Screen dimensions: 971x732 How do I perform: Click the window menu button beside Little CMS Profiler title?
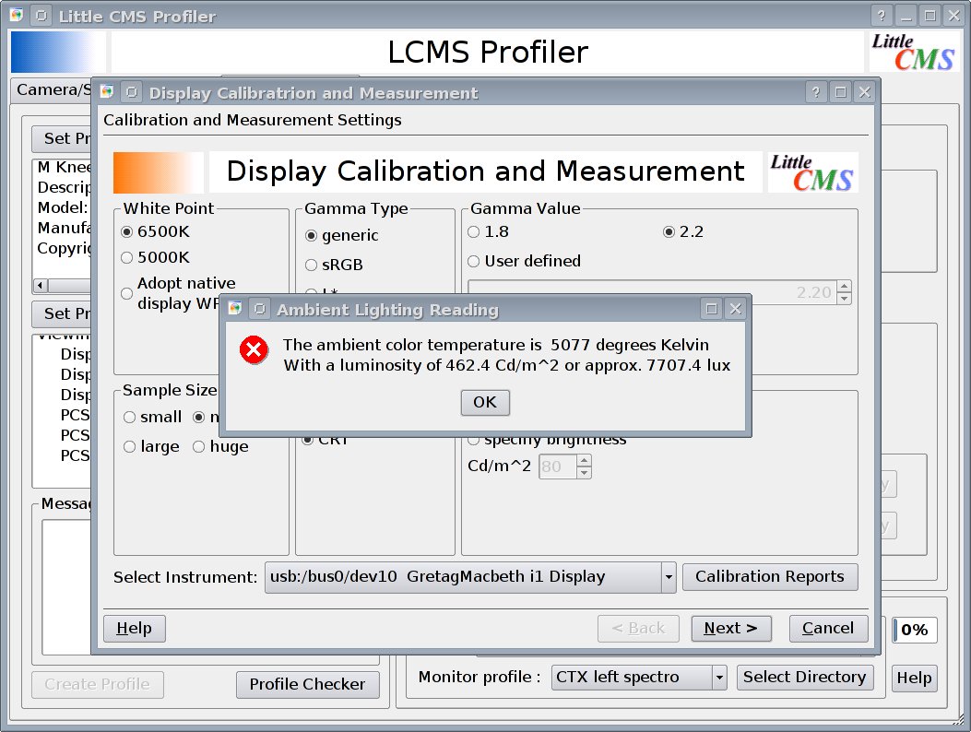click(x=41, y=16)
